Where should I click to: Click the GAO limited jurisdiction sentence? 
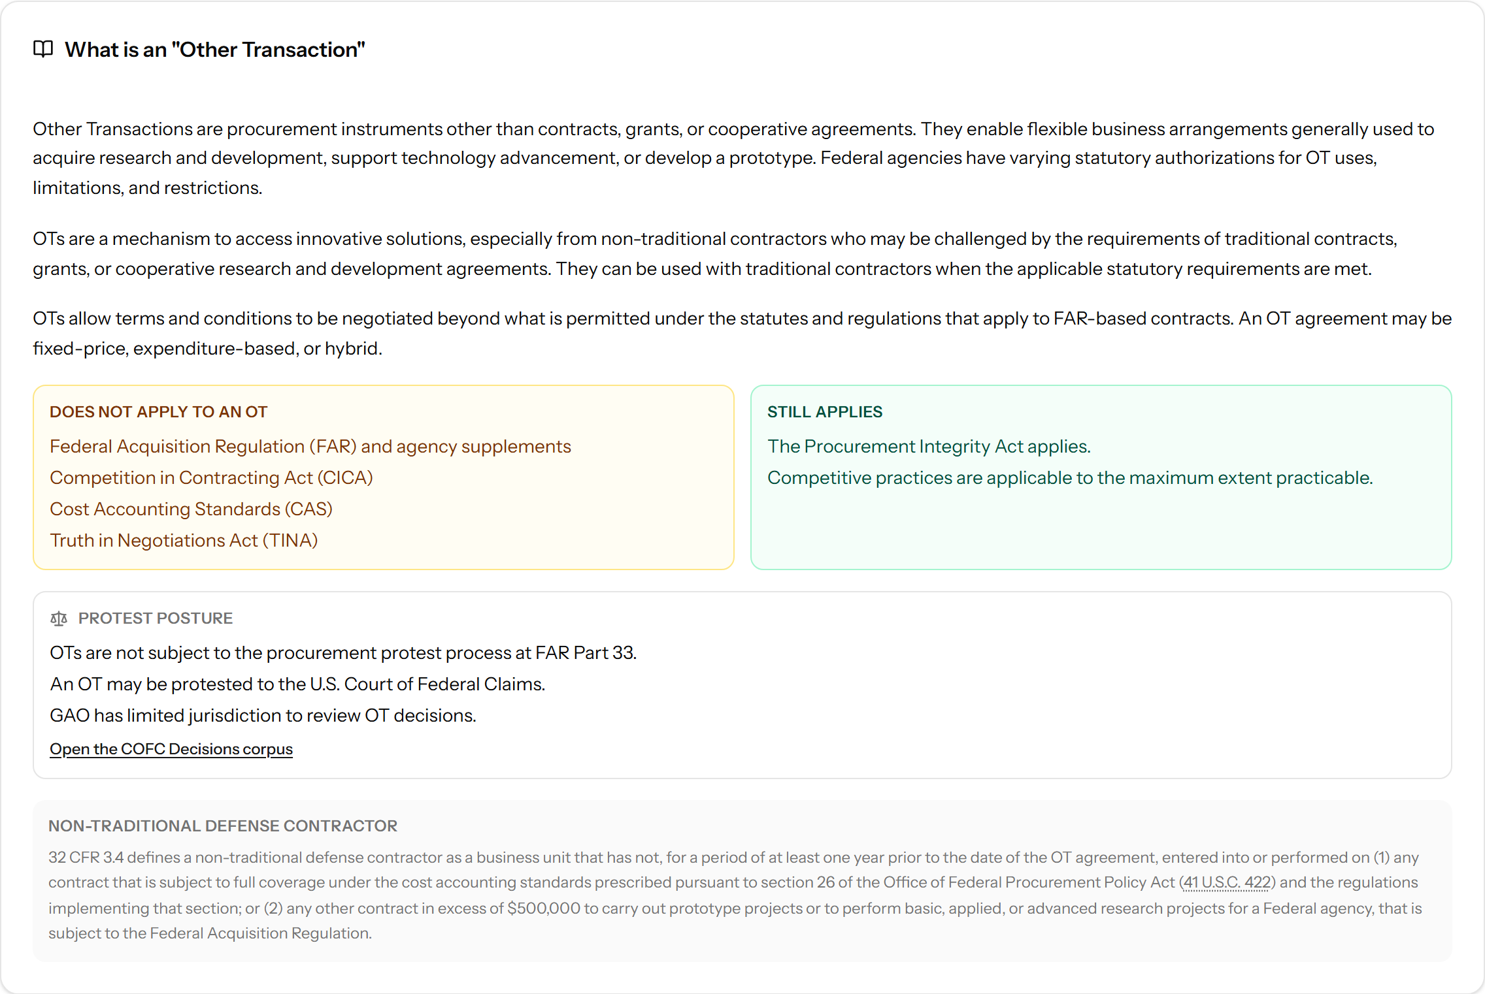pos(263,716)
